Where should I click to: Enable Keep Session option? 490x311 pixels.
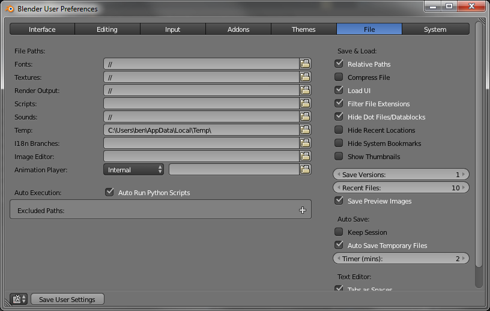pos(339,232)
